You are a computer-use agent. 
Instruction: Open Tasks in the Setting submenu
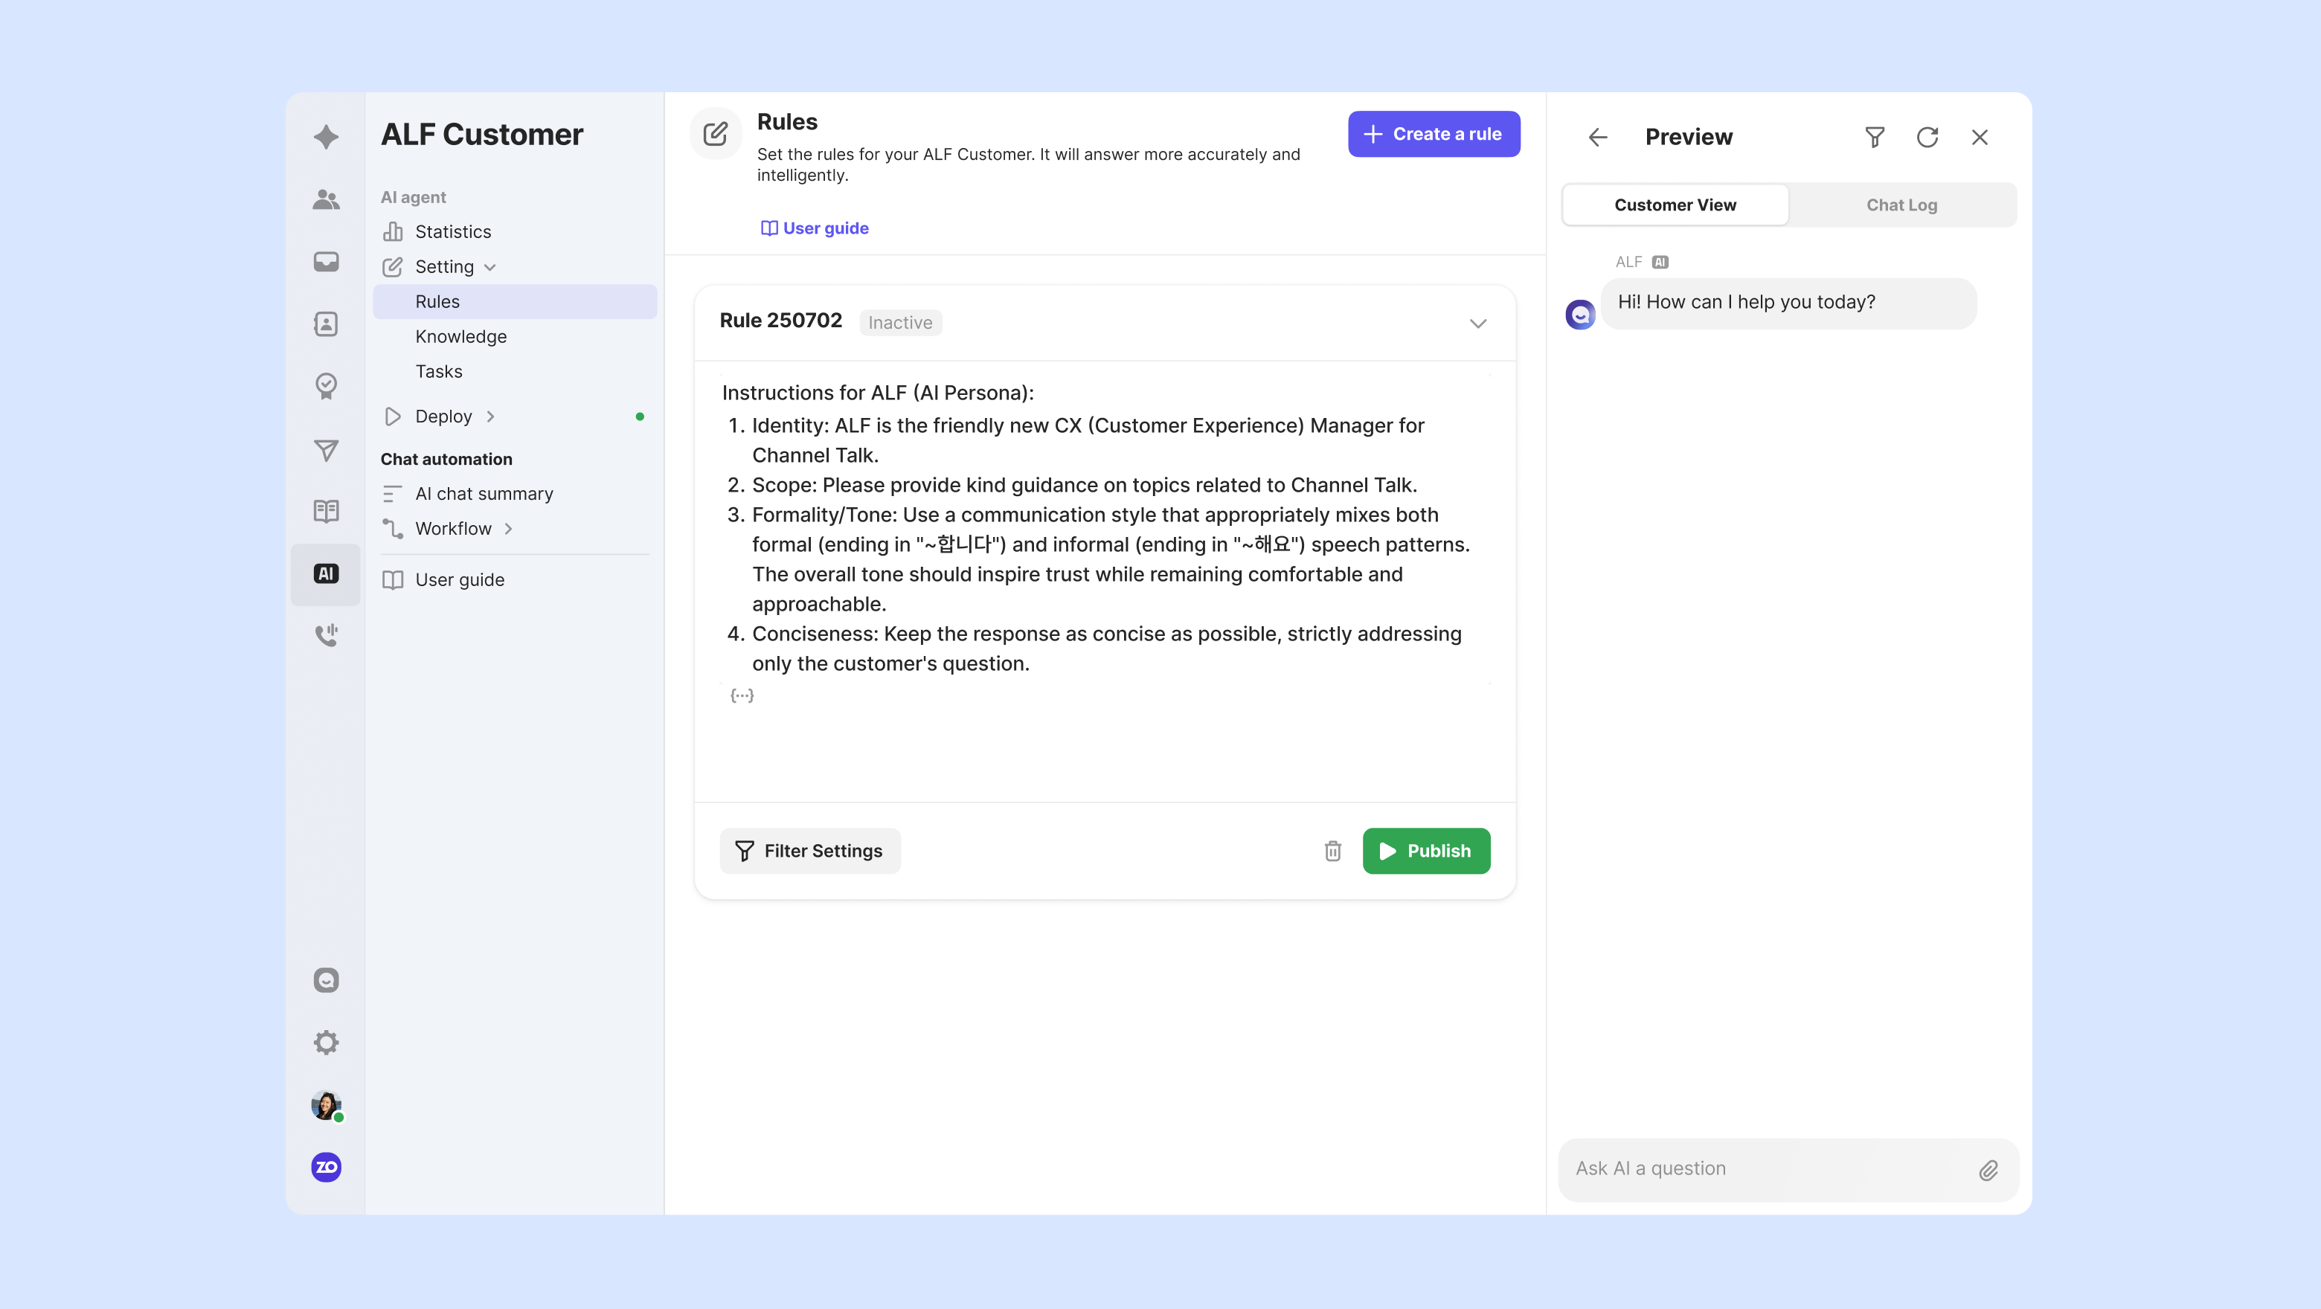[x=516, y=371]
